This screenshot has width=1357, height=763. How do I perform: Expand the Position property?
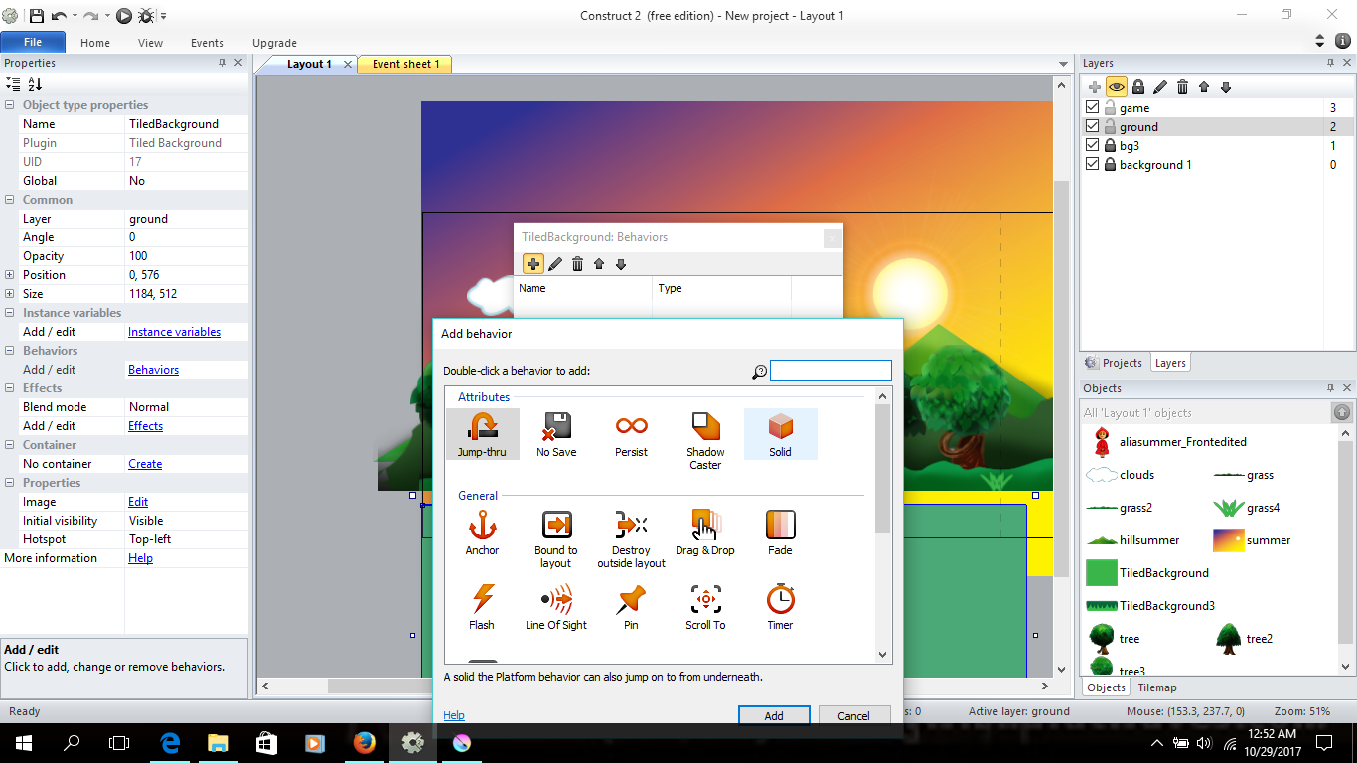click(10, 275)
